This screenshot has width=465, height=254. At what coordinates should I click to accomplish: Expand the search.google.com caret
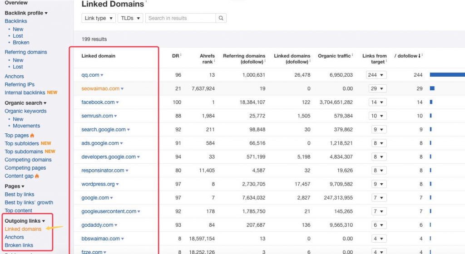point(129,130)
